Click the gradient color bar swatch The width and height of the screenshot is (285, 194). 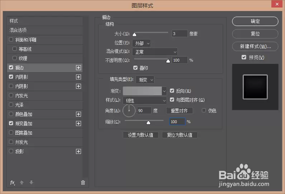(x=142, y=91)
